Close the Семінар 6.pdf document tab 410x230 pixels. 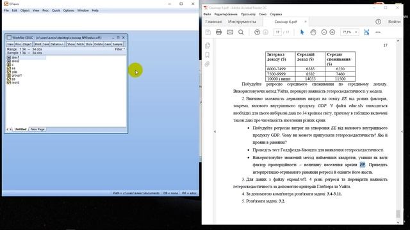305,22
